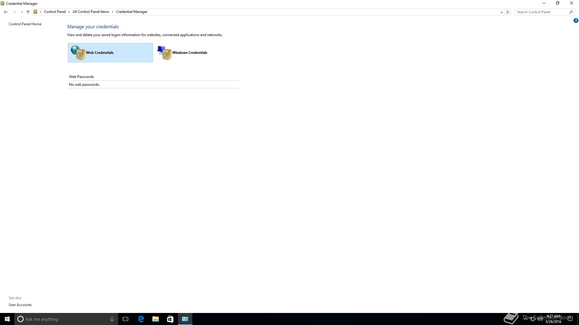The height and width of the screenshot is (325, 579).
Task: Expand the Control Panel breadcrumb chevron
Action: [x=69, y=12]
